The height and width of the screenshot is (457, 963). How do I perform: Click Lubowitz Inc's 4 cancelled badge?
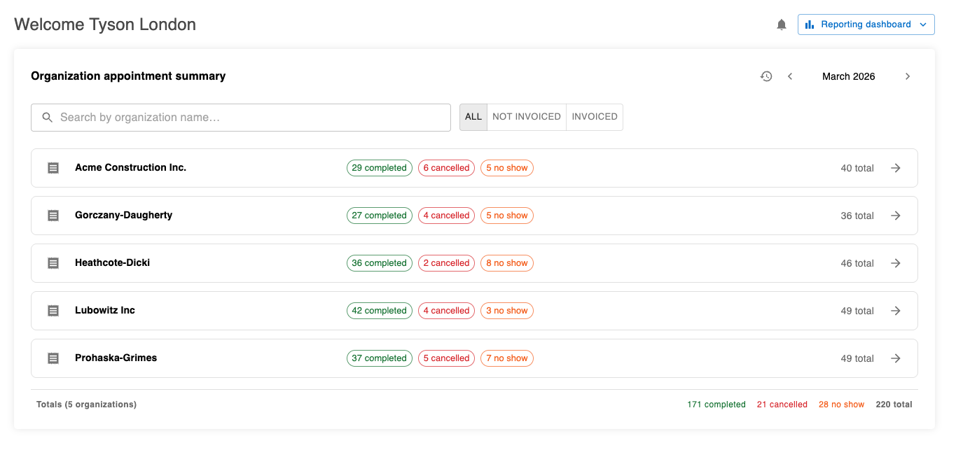[x=446, y=311]
